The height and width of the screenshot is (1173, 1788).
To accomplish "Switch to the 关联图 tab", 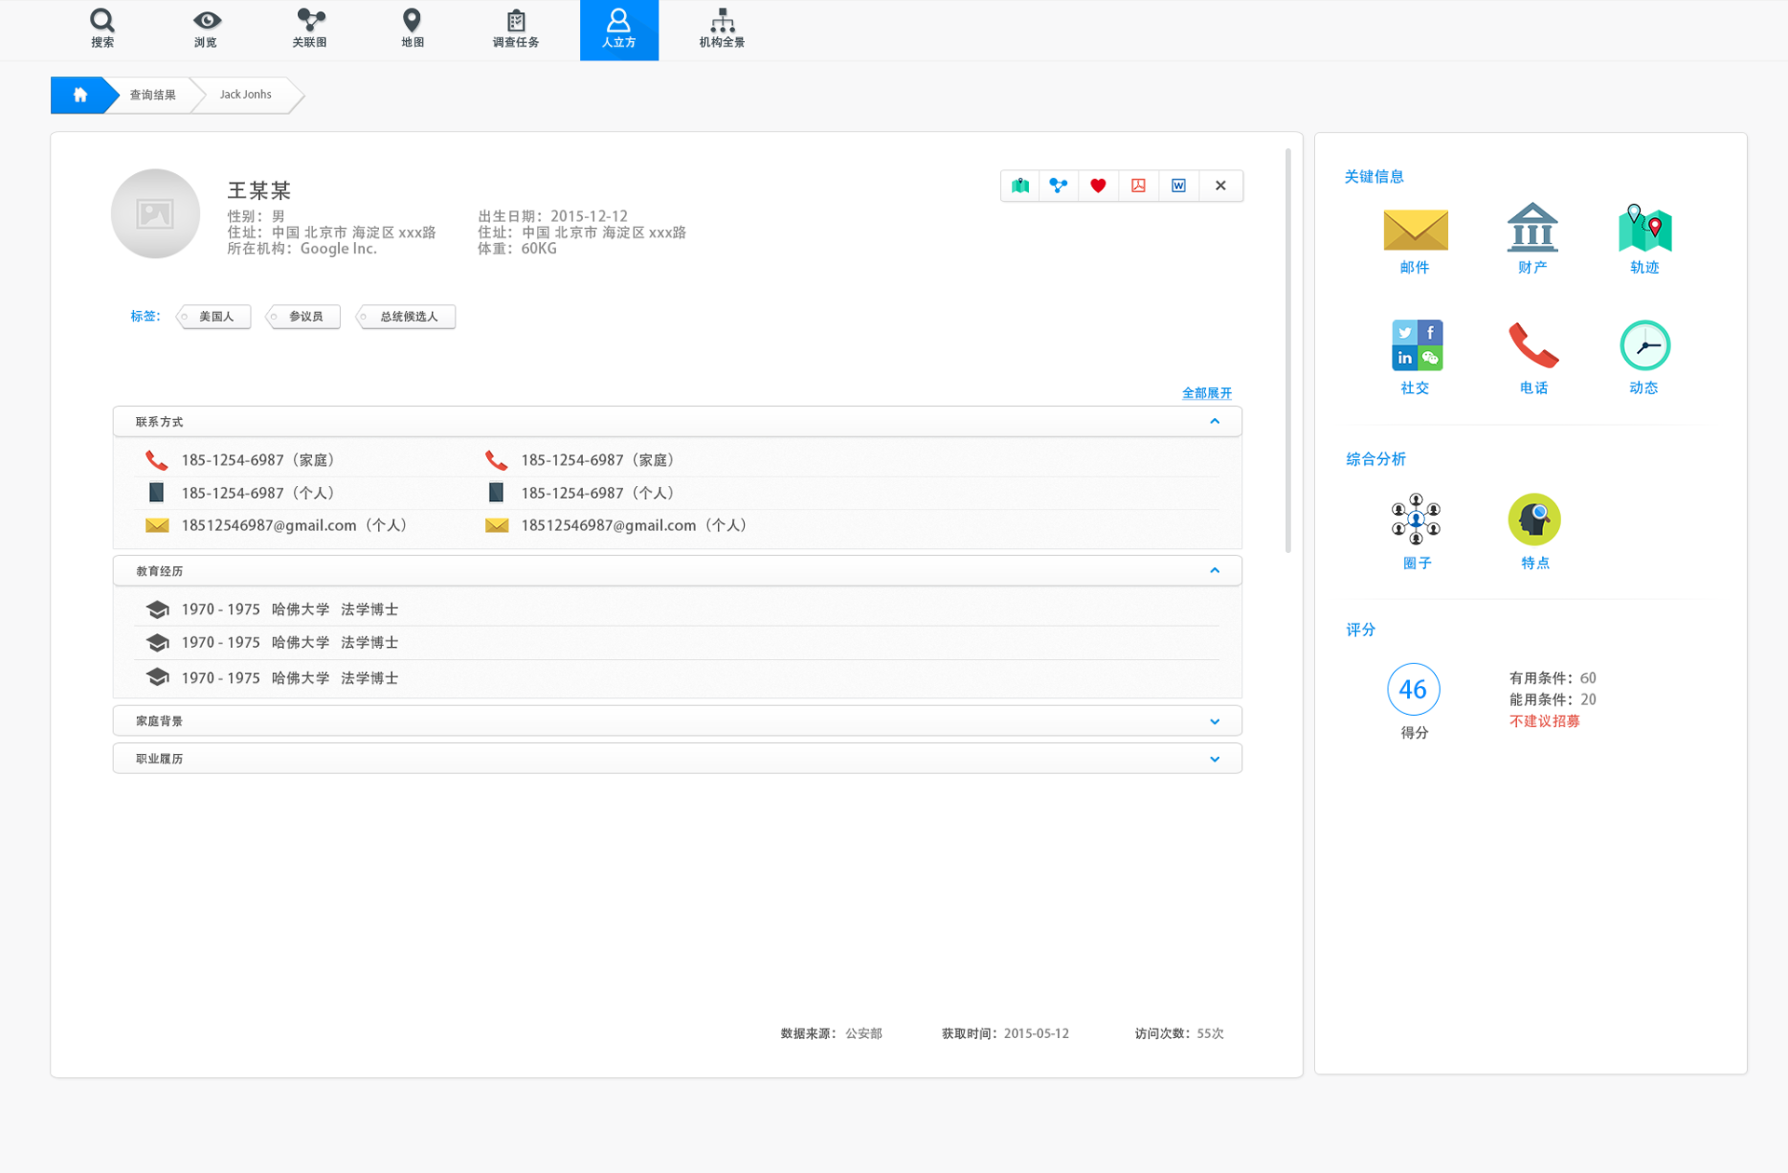I will click(x=309, y=30).
